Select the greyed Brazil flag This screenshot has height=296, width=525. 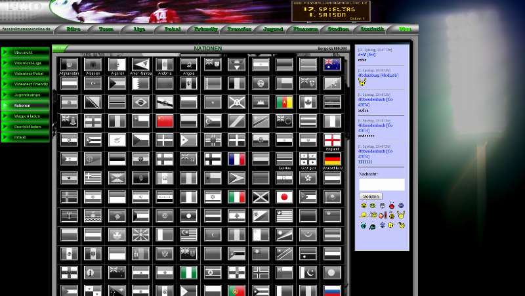click(x=140, y=102)
